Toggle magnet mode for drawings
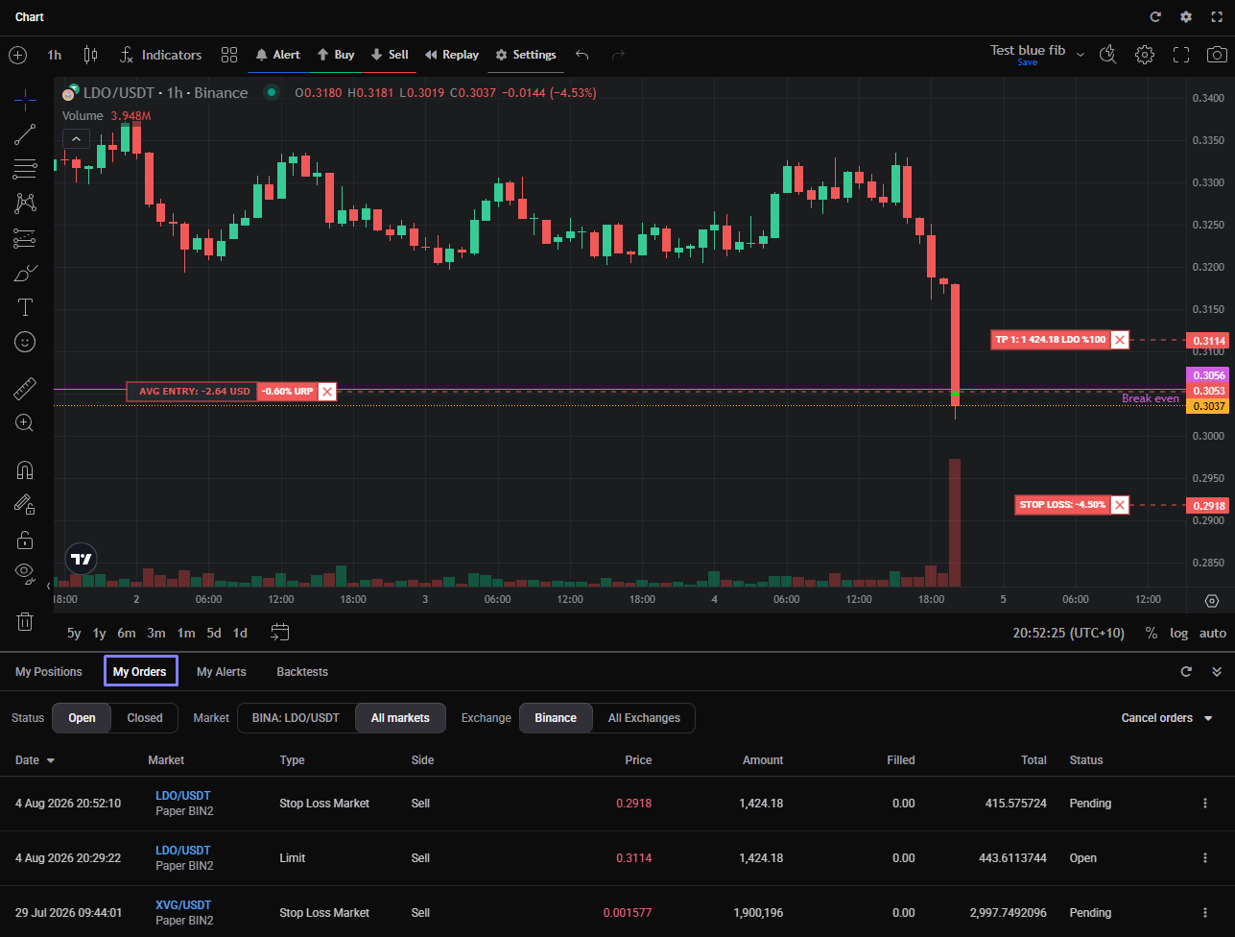Viewport: 1235px width, 937px height. (x=26, y=470)
